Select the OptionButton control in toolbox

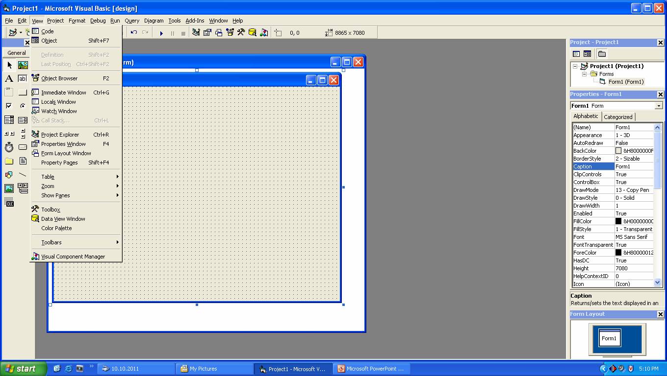23,106
